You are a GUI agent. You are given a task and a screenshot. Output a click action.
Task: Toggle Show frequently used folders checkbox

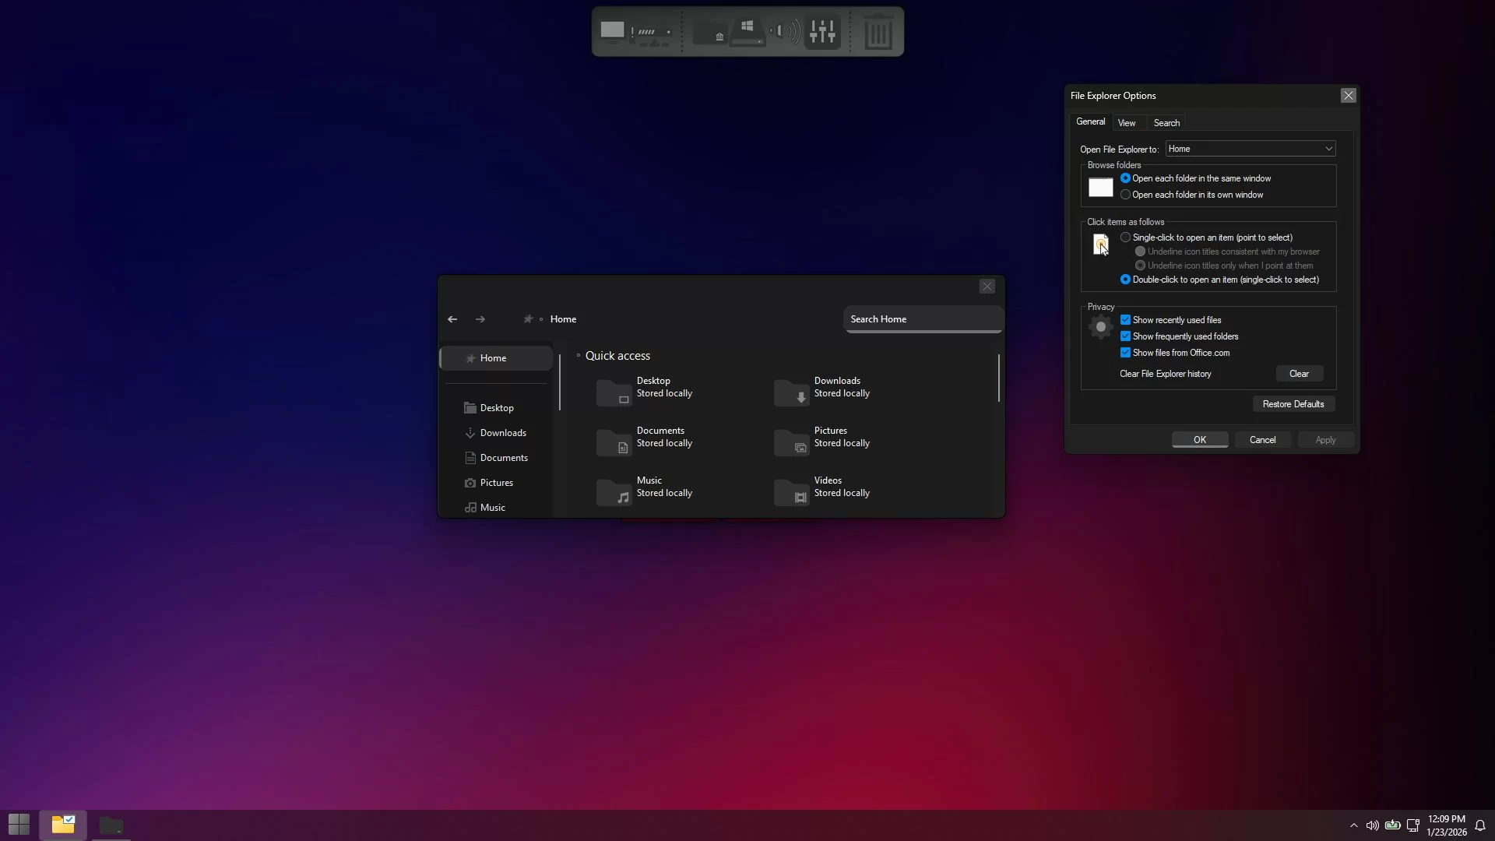point(1125,336)
